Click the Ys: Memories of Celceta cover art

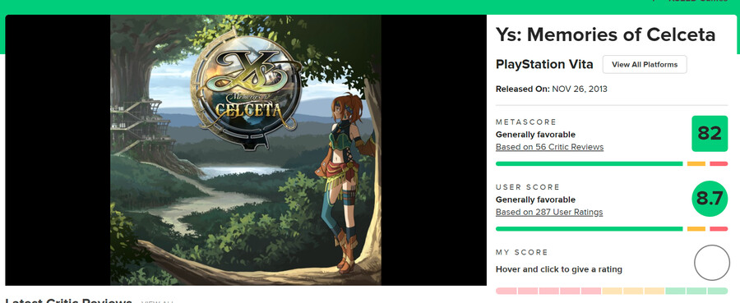click(x=245, y=149)
